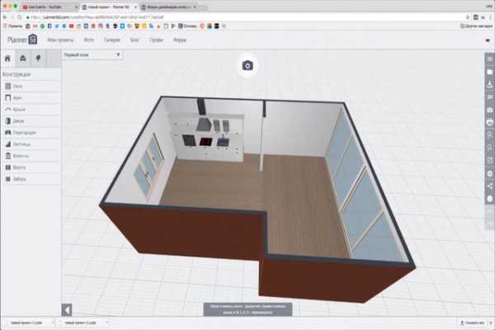Open the 'Галерея' menu item
The height and width of the screenshot is (330, 495).
pos(114,39)
